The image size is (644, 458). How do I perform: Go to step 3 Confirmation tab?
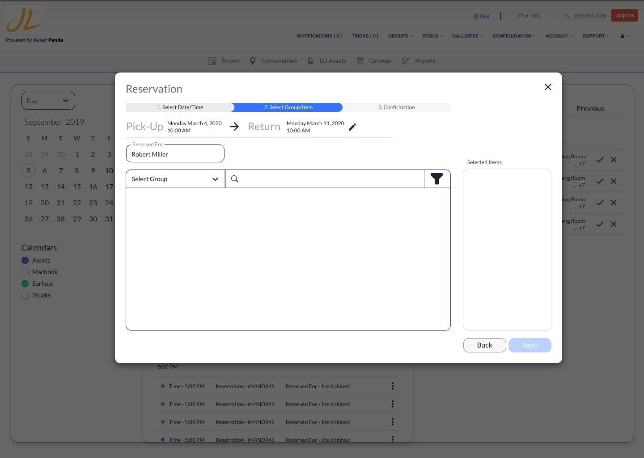click(x=396, y=107)
